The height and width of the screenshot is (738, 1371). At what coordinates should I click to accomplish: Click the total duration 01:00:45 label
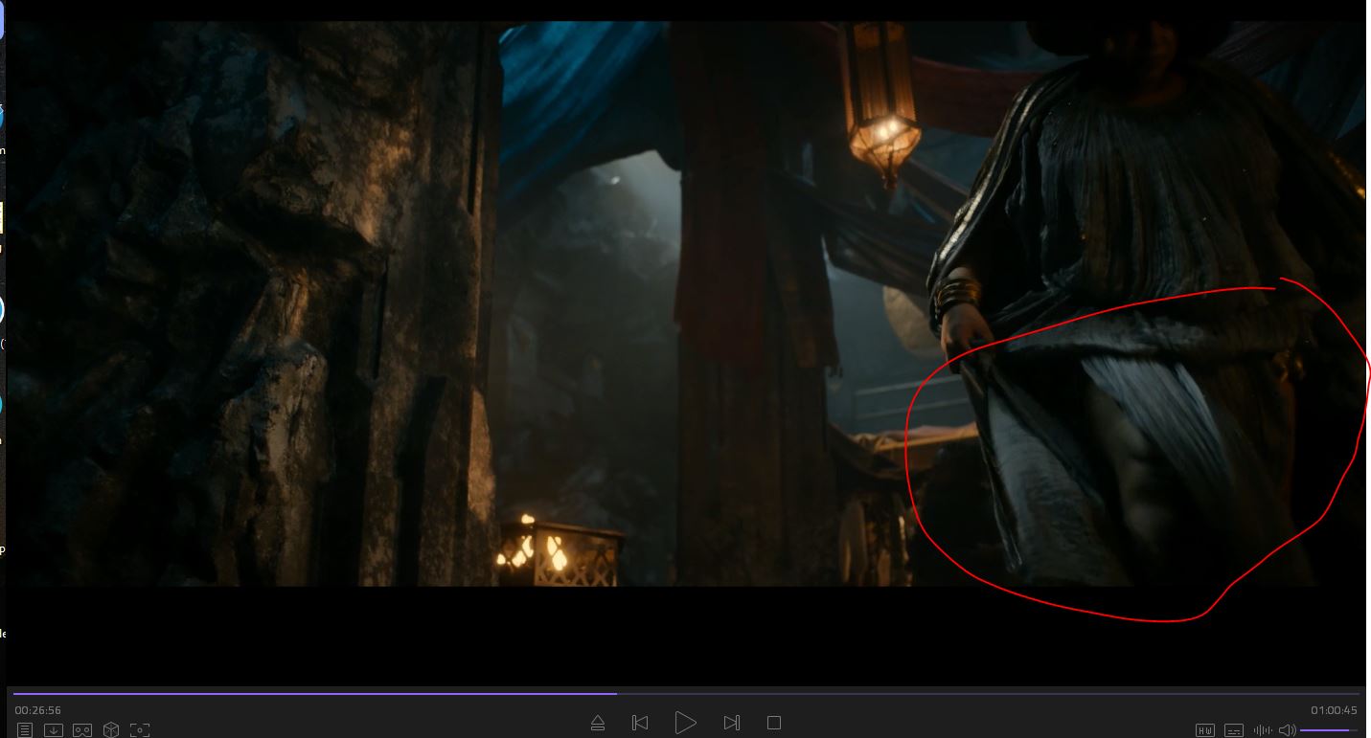[x=1334, y=710]
